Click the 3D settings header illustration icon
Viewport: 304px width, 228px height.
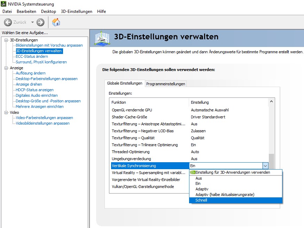[x=102, y=38]
